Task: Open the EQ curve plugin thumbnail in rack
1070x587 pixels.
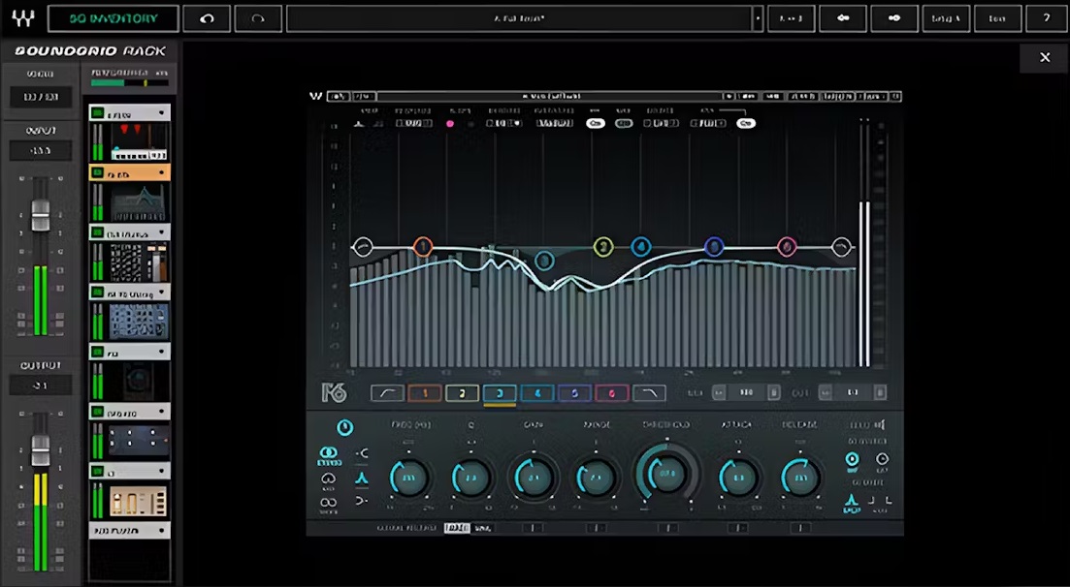Action: tap(140, 201)
